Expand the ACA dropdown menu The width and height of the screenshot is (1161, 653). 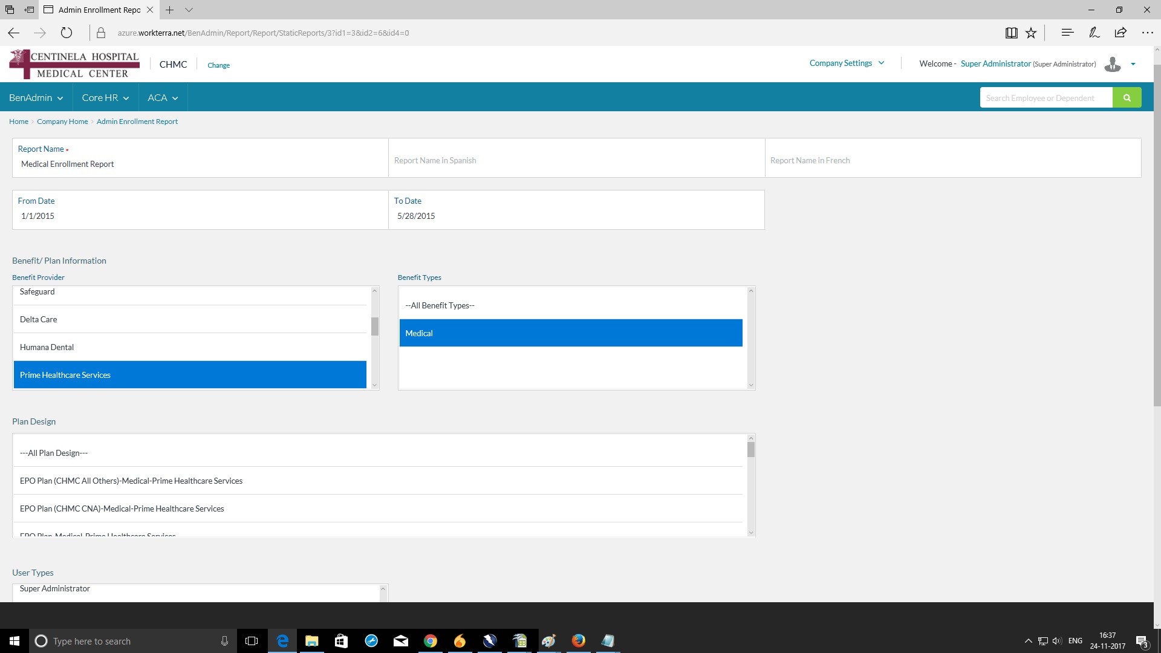click(163, 97)
